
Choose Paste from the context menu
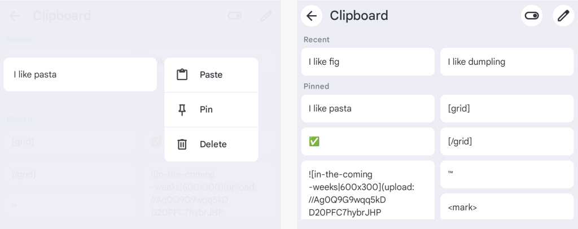click(211, 74)
